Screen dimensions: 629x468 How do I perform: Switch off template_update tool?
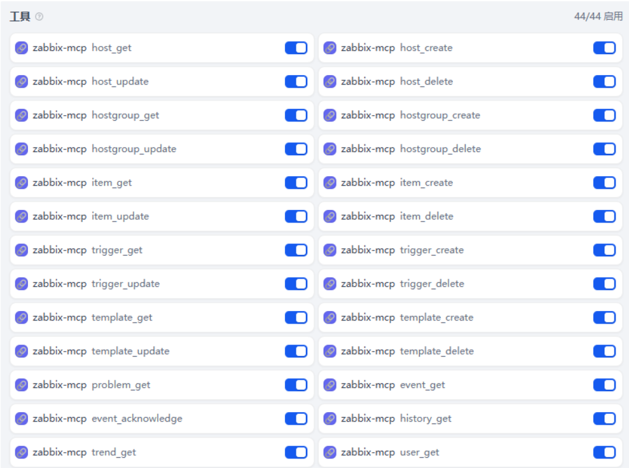pos(296,351)
